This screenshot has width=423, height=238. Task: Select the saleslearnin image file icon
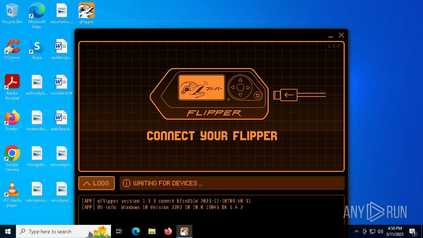click(x=37, y=192)
